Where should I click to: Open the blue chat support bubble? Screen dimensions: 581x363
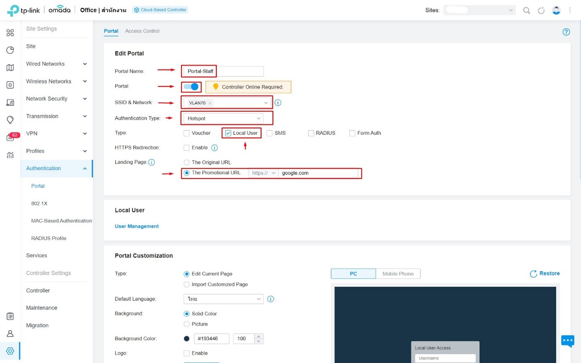pos(568,340)
